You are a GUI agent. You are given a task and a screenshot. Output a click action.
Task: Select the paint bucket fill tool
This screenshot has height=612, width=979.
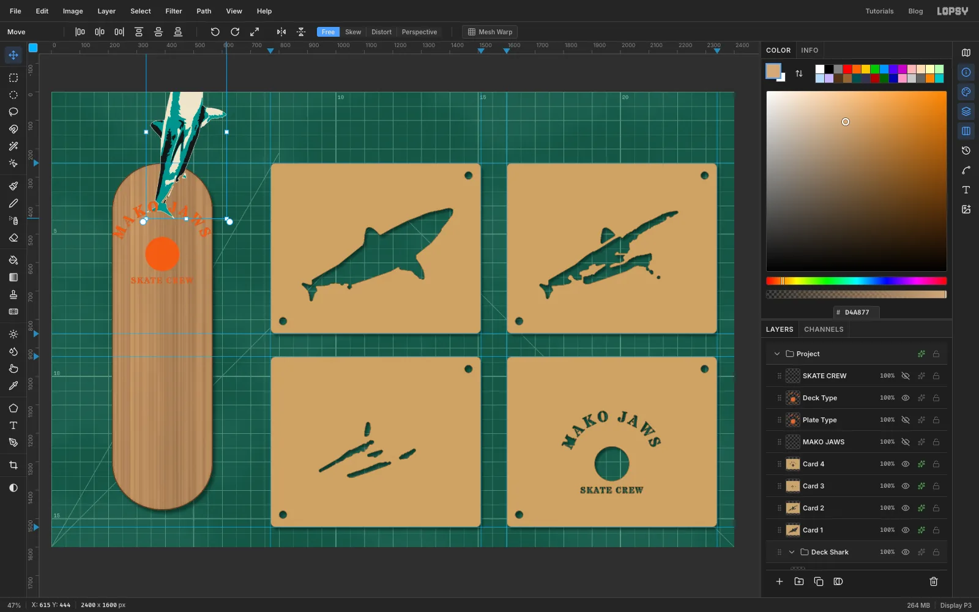(x=13, y=260)
